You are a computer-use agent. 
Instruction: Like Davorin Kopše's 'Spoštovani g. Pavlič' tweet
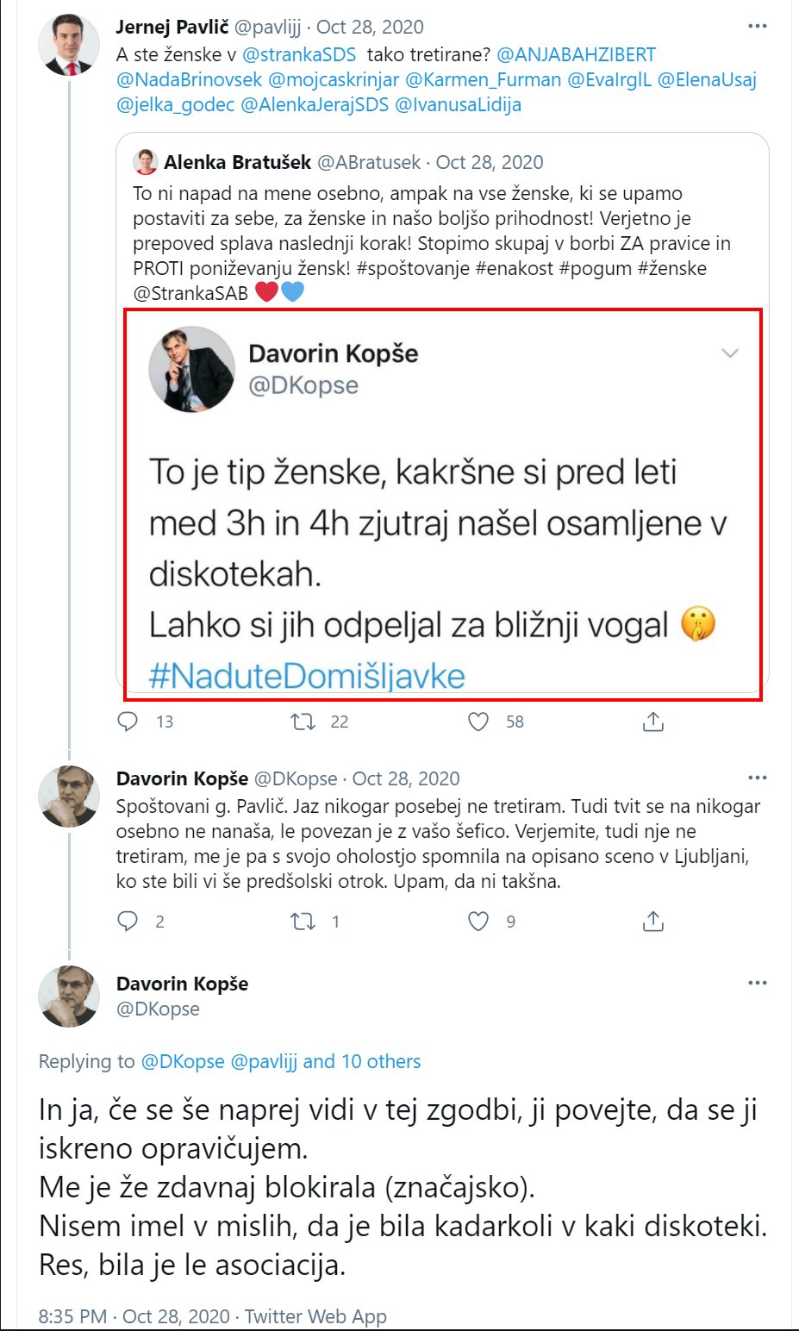click(478, 922)
